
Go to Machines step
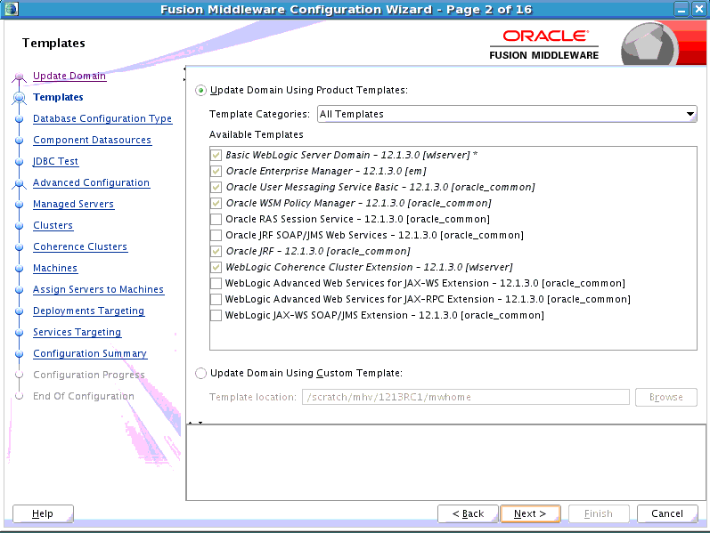[x=55, y=269]
